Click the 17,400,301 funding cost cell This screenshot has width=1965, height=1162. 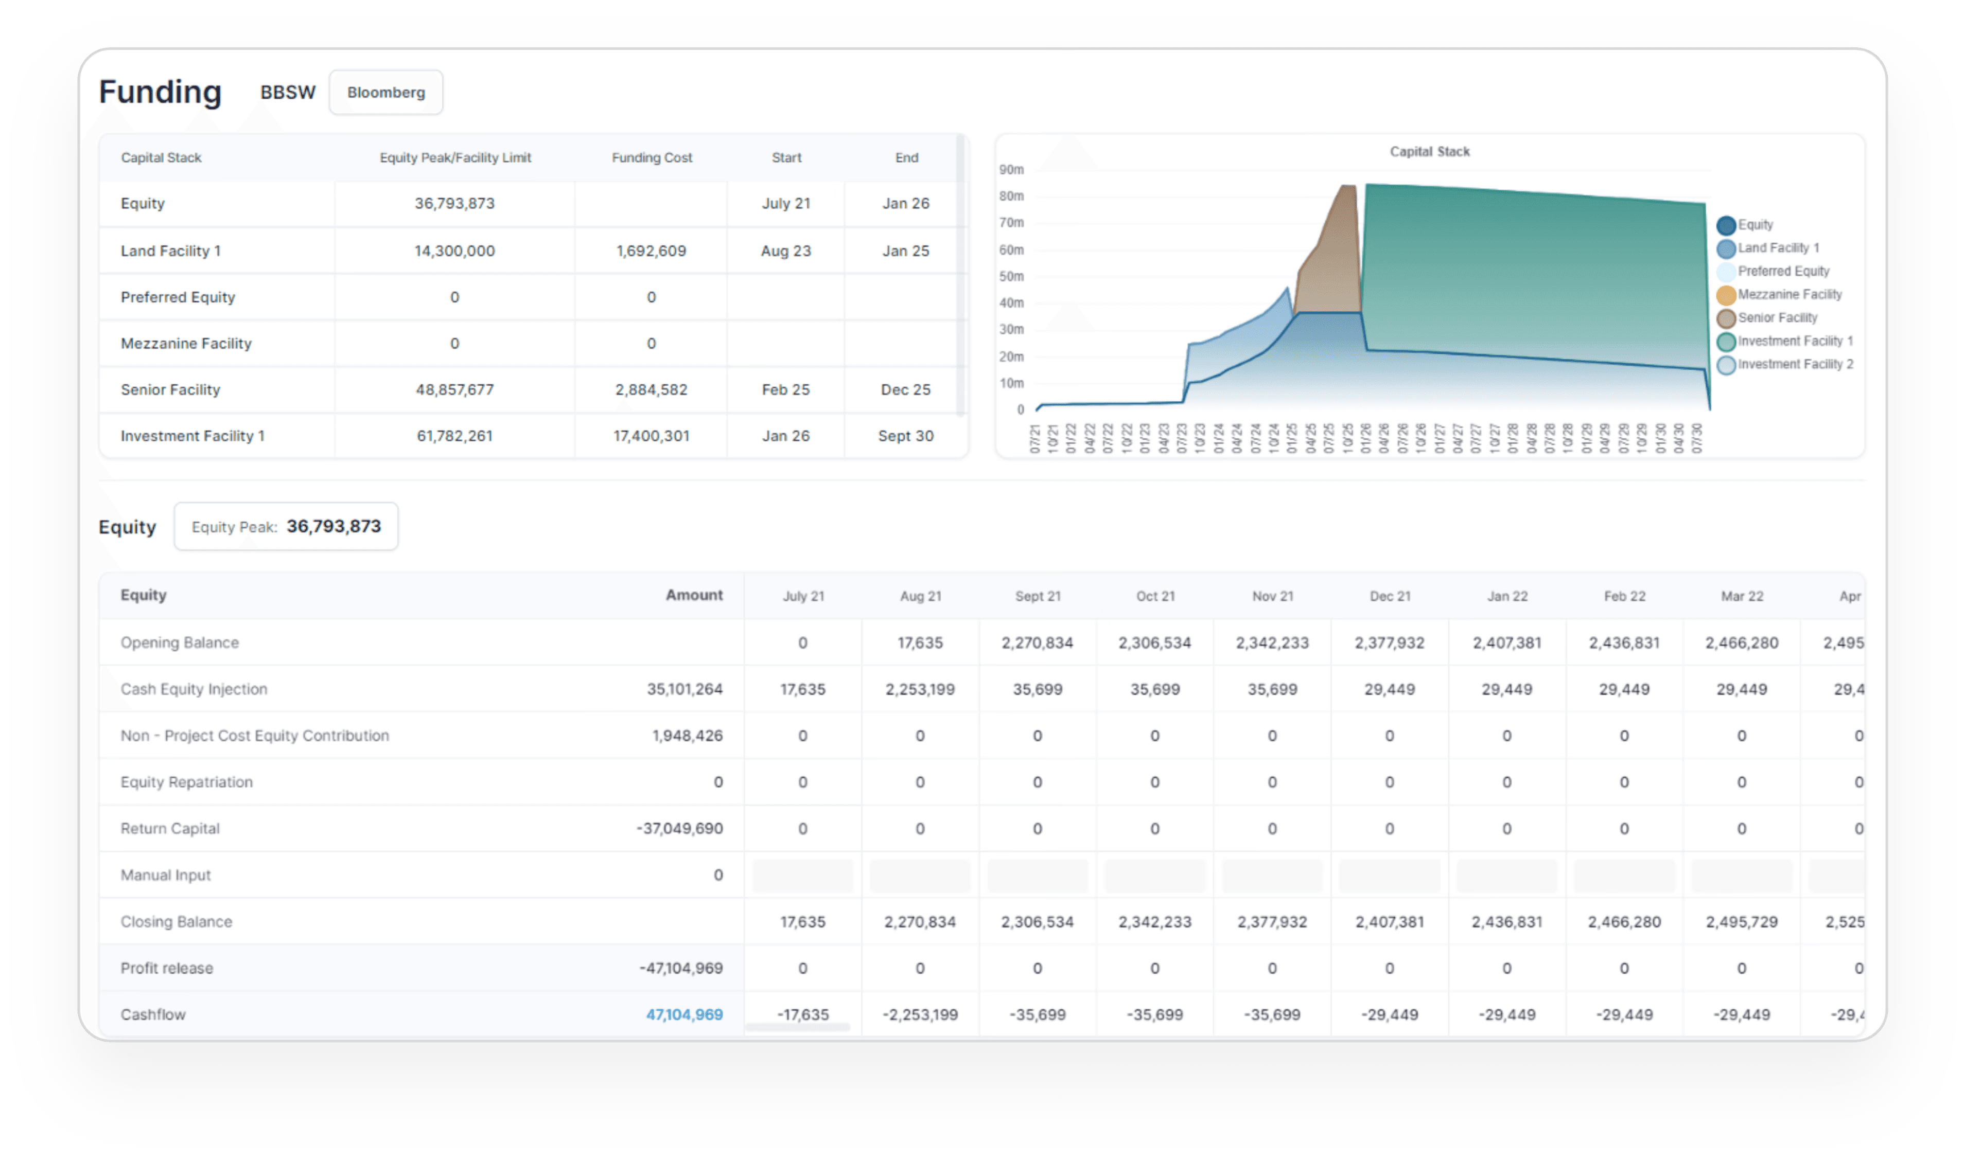651,435
